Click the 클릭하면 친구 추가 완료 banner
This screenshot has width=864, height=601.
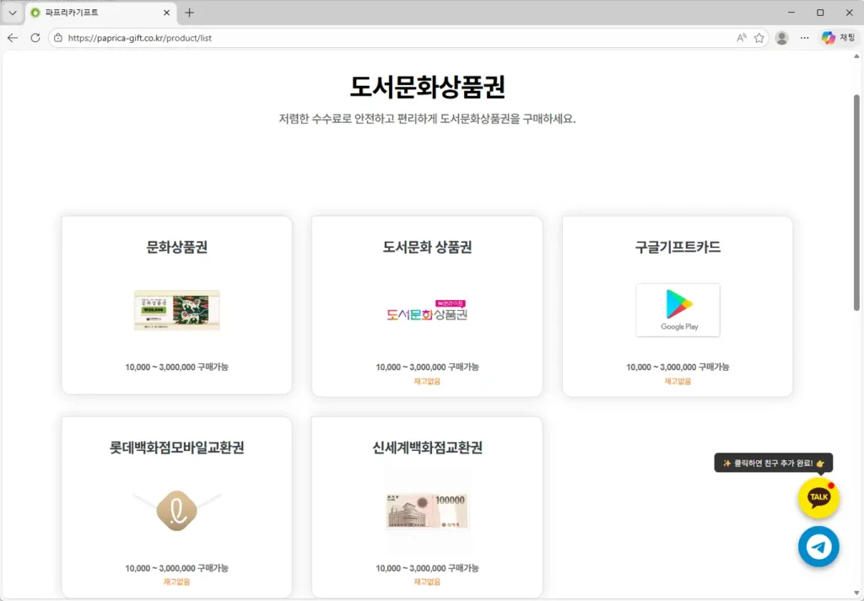[772, 463]
